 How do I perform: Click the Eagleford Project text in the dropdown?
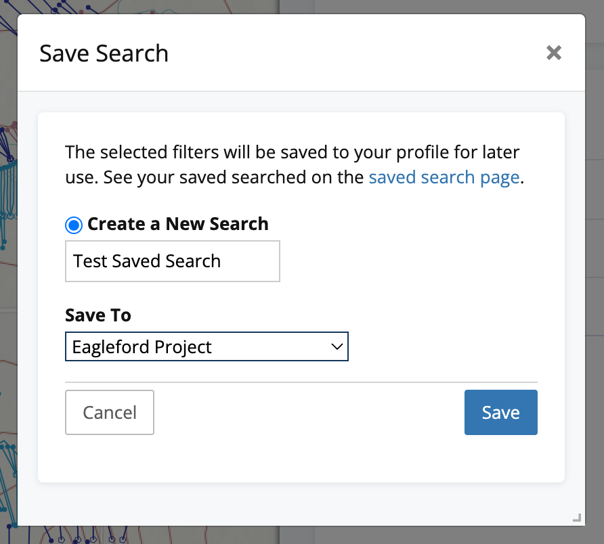(142, 347)
